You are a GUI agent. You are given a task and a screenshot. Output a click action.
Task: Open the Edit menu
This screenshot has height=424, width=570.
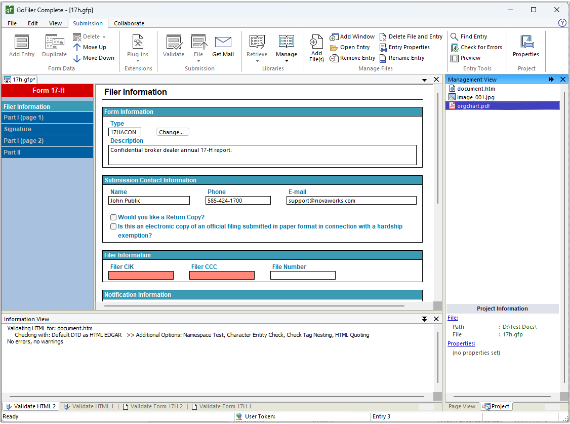click(33, 23)
